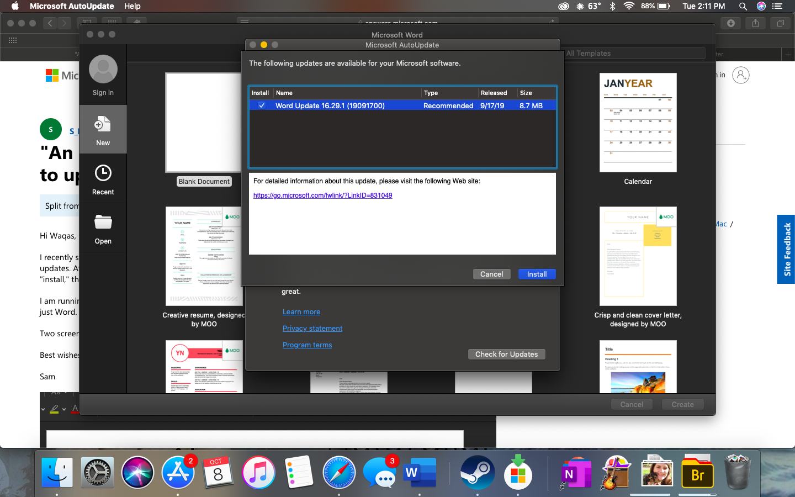Open the Trash in the Dock

tap(738, 473)
